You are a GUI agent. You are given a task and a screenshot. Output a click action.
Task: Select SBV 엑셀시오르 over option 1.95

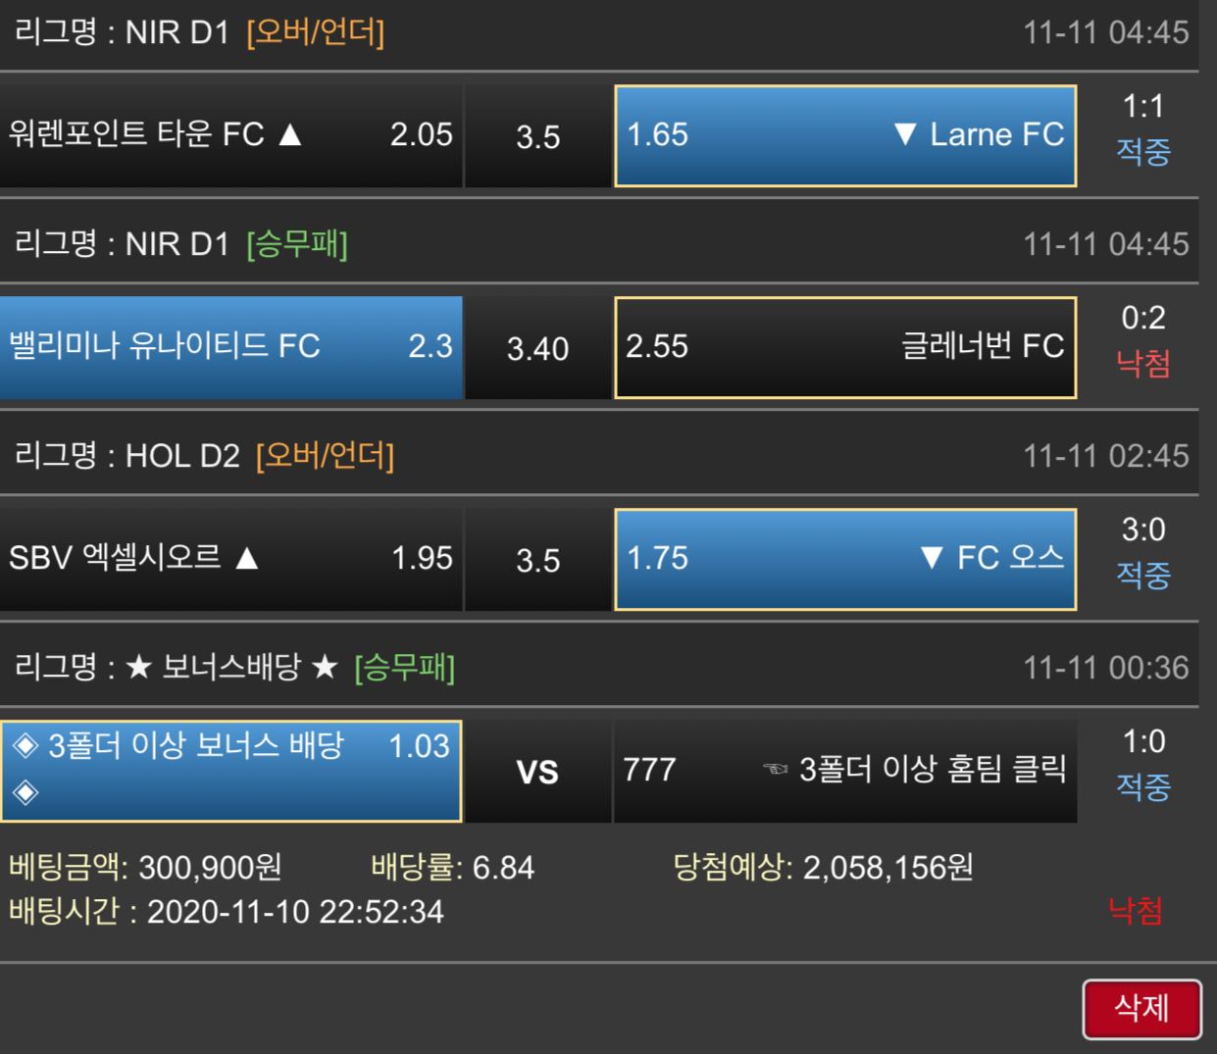point(230,559)
